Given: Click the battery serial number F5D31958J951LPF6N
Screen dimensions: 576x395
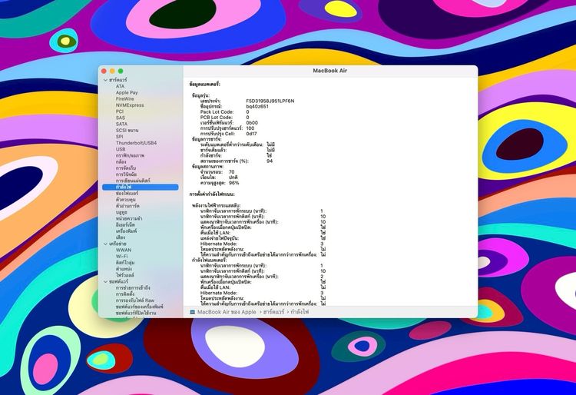Looking at the screenshot, I should point(270,101).
